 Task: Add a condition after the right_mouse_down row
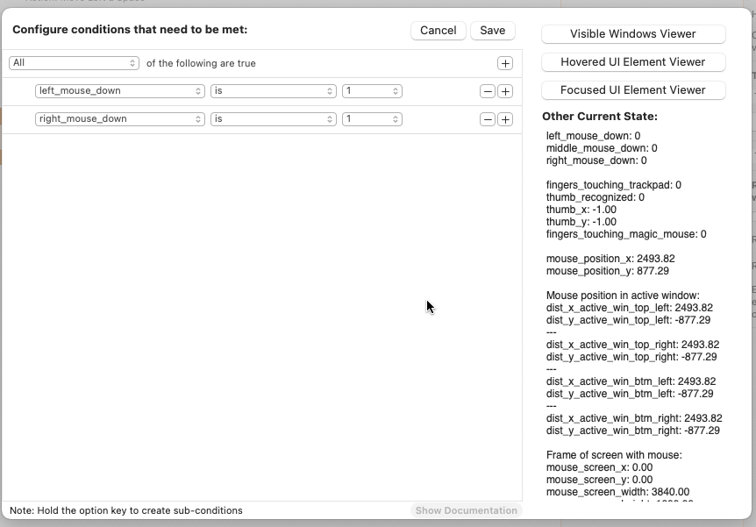coord(505,119)
